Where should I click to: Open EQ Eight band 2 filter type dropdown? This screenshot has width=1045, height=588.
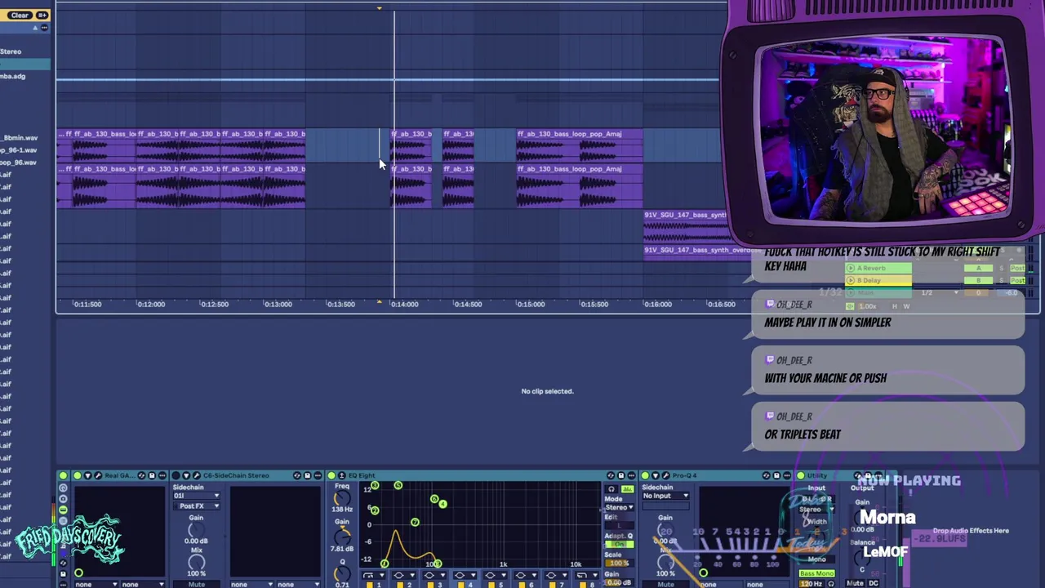[x=404, y=575]
